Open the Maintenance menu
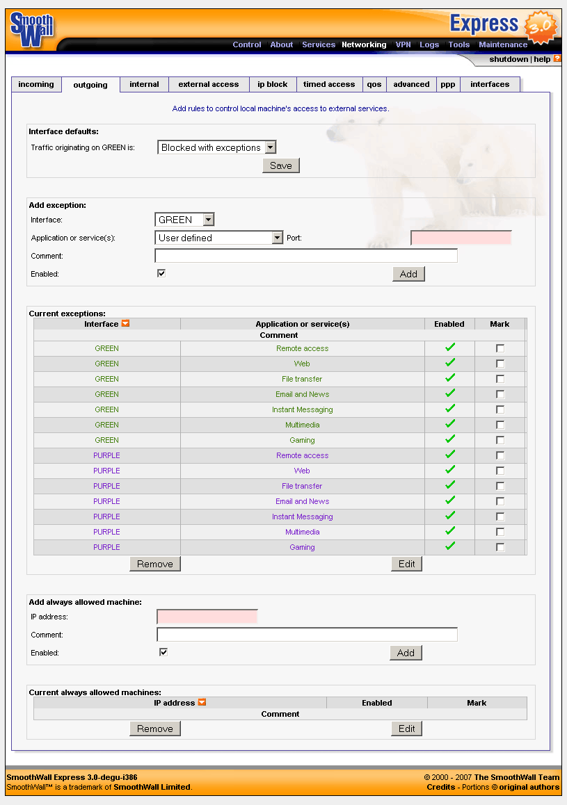Image resolution: width=567 pixels, height=805 pixels. [503, 44]
